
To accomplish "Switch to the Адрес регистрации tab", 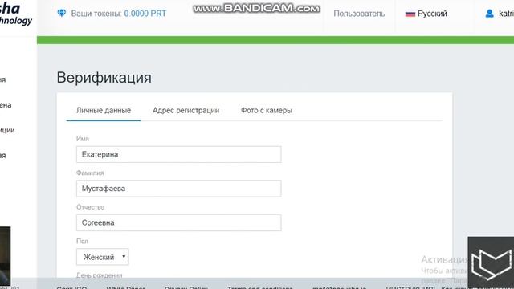I will coord(186,111).
